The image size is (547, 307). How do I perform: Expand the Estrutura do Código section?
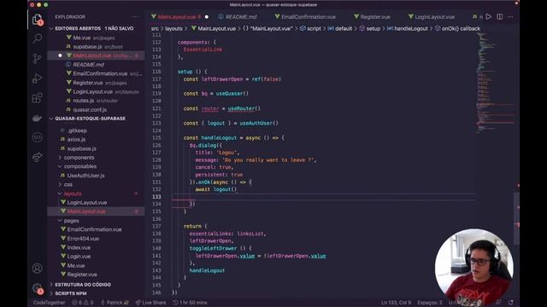83,284
